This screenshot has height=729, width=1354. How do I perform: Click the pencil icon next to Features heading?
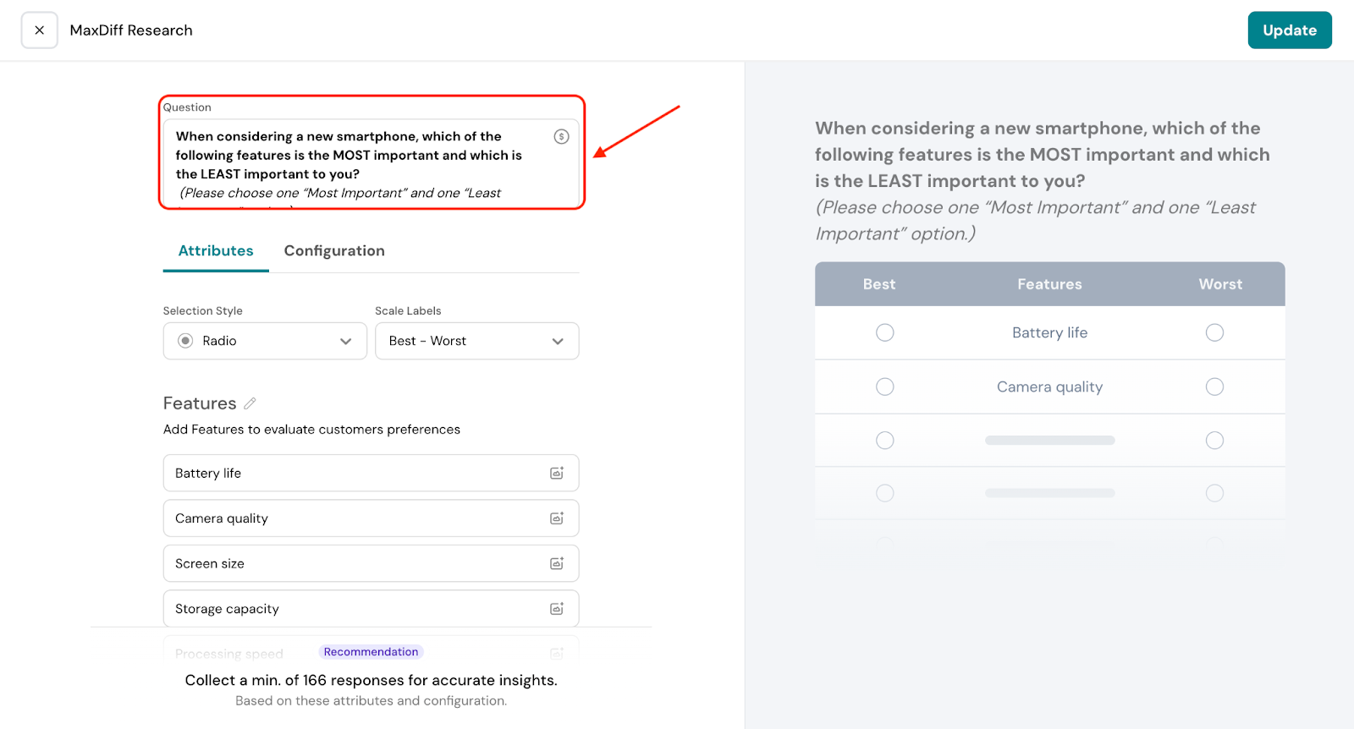(250, 403)
